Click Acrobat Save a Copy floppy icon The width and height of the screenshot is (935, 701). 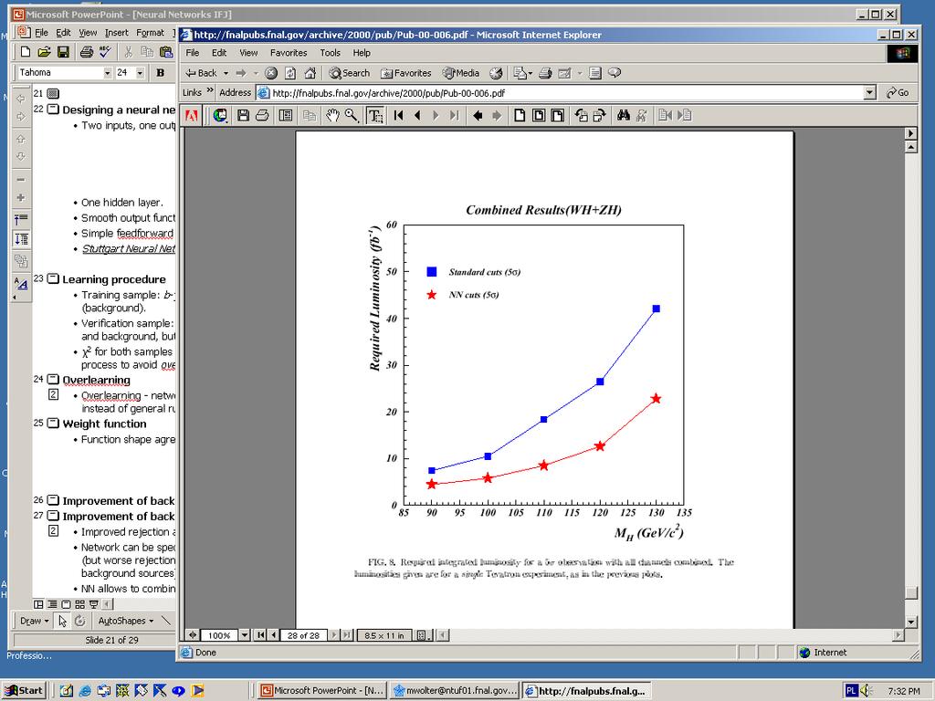[243, 116]
